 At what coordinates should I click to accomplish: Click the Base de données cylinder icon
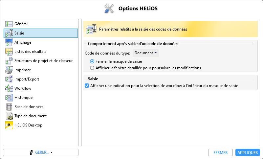[x=9, y=107]
